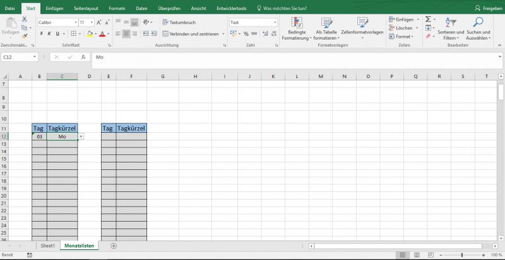The width and height of the screenshot is (505, 260).
Task: Click the Cut scissors icon
Action: (x=23, y=20)
